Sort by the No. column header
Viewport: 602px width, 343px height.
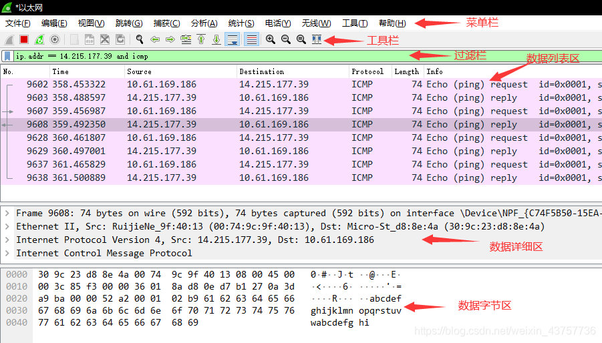click(25, 71)
